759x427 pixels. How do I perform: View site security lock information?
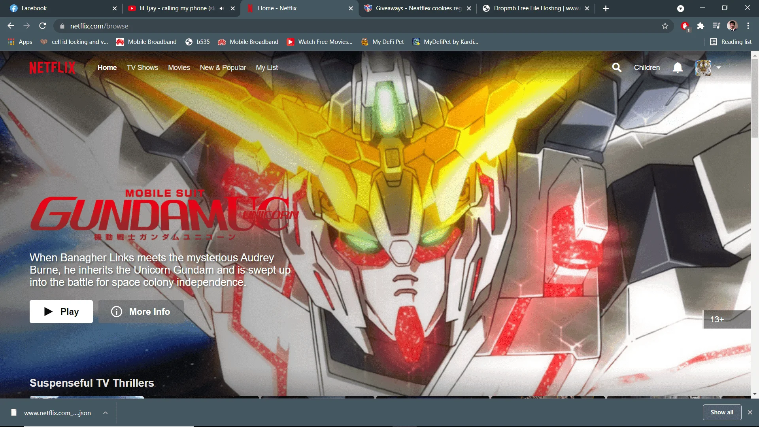(x=62, y=26)
